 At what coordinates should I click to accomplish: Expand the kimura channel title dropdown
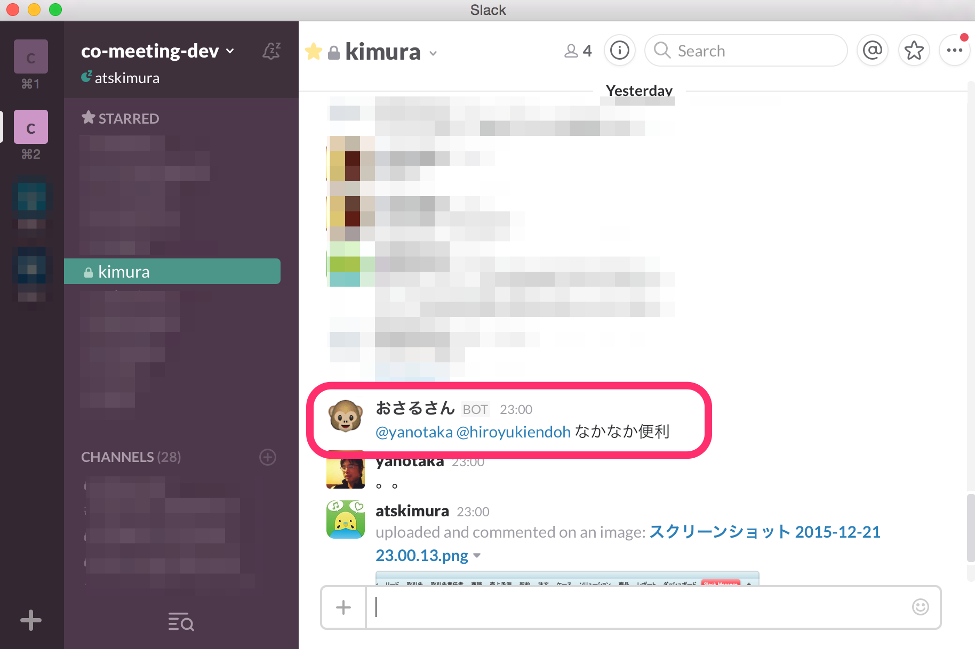pyautogui.click(x=433, y=53)
